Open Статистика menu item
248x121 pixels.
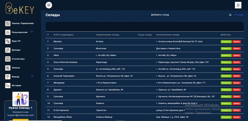pos(18,59)
